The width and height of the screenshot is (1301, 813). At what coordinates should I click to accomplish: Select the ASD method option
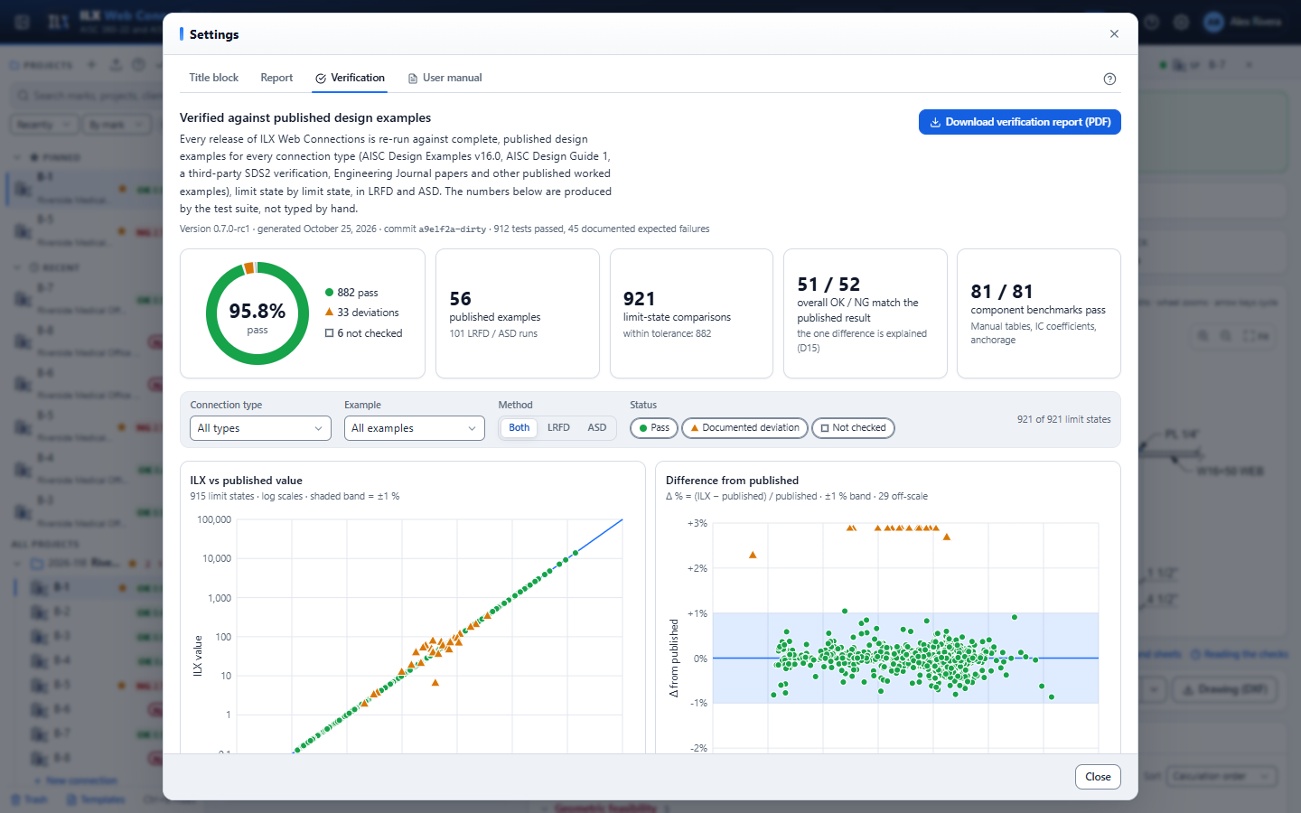coord(597,428)
